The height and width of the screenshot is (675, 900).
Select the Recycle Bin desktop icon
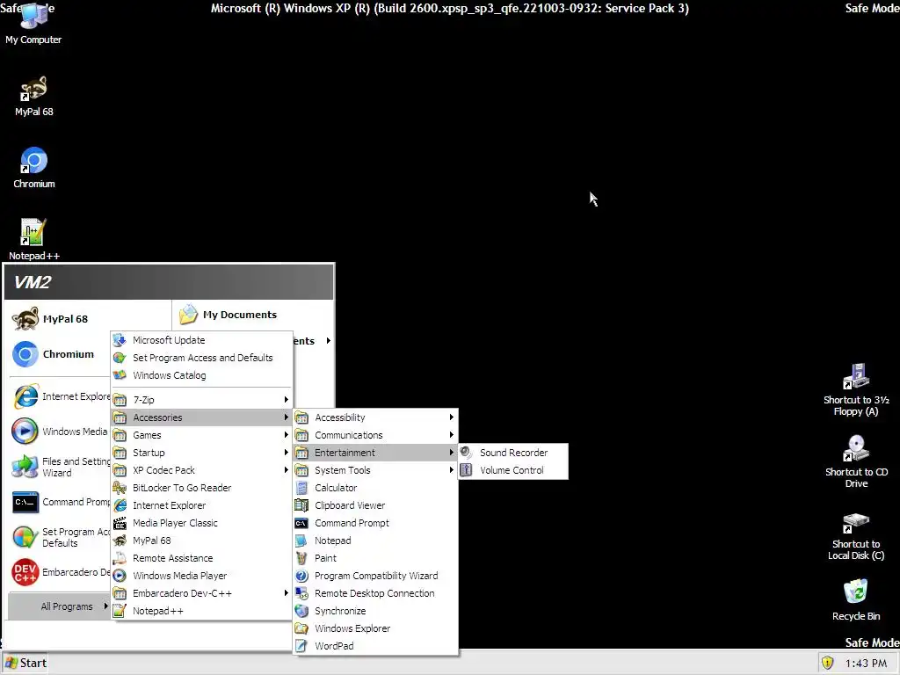point(856,599)
